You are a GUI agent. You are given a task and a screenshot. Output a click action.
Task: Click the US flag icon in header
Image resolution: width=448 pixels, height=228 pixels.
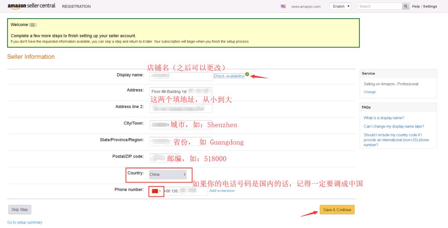pos(283,6)
